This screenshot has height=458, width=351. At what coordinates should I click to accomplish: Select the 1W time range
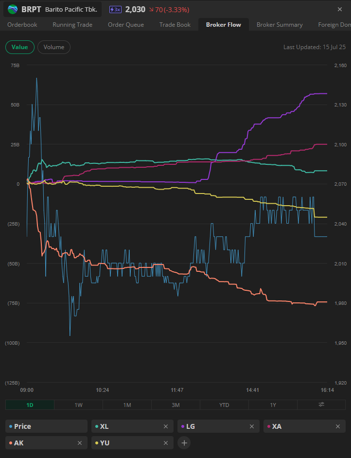coord(78,405)
